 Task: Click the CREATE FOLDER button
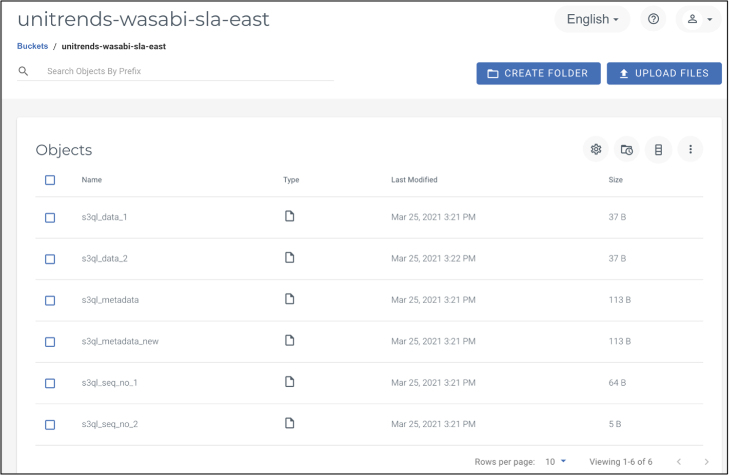coord(538,73)
